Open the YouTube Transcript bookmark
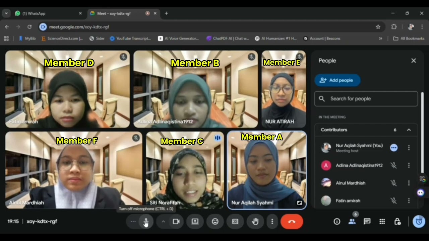The width and height of the screenshot is (429, 241). [130, 38]
